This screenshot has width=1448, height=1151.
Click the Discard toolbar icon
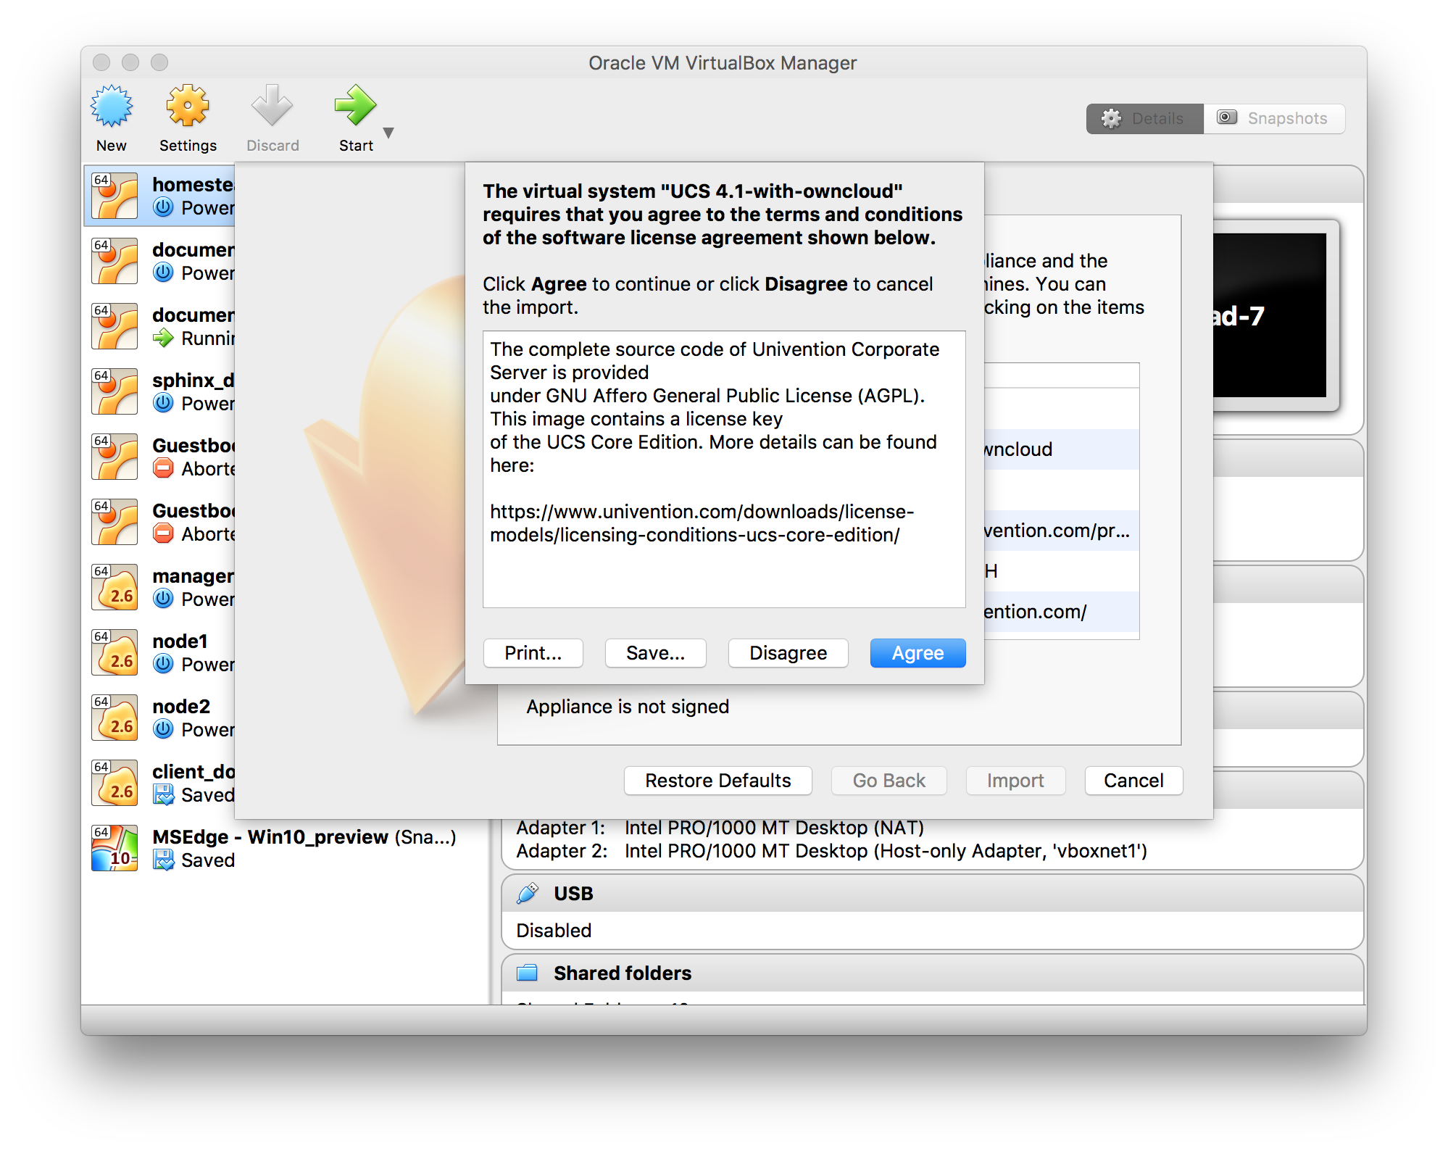pos(272,107)
